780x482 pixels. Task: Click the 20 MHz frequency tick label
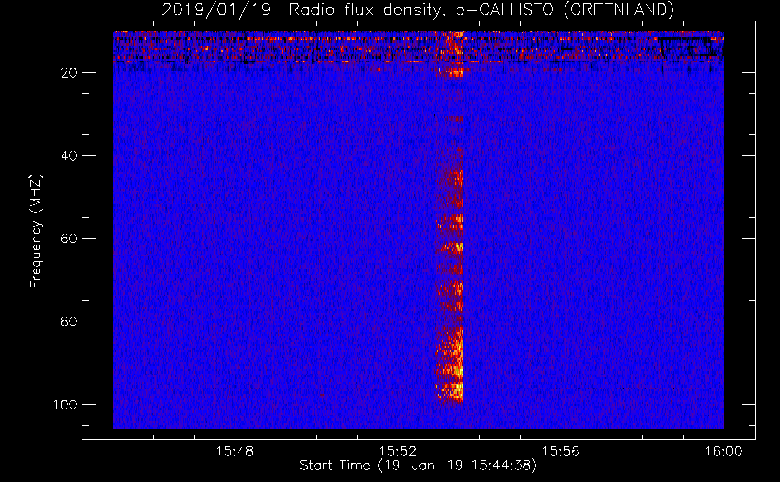pos(68,73)
